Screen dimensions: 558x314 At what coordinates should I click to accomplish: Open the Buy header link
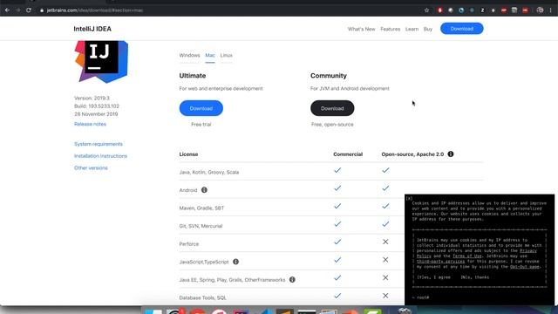[428, 29]
